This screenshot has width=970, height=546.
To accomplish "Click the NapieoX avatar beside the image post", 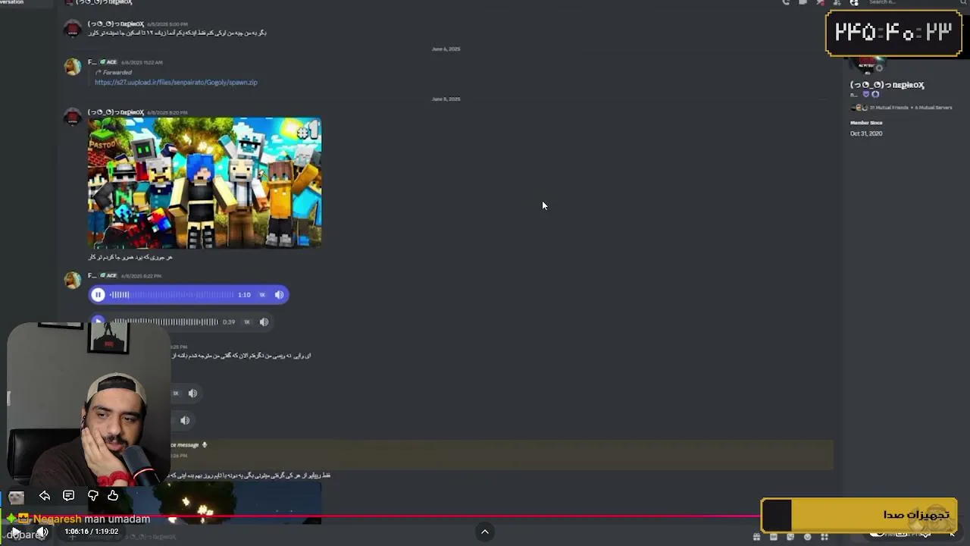I will coord(73,117).
